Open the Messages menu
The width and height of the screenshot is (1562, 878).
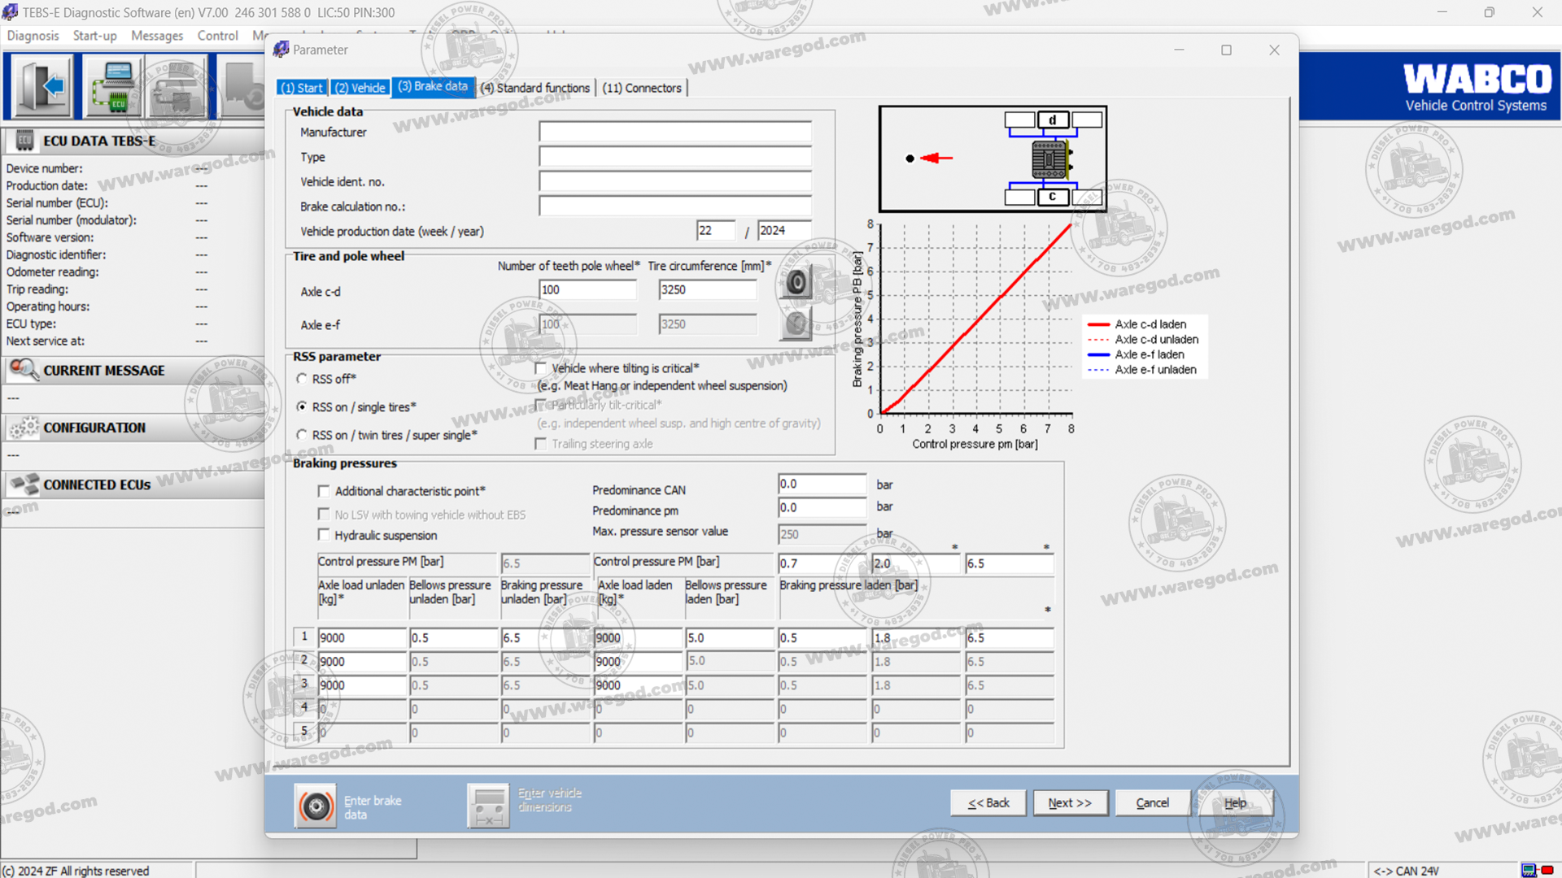(x=157, y=36)
